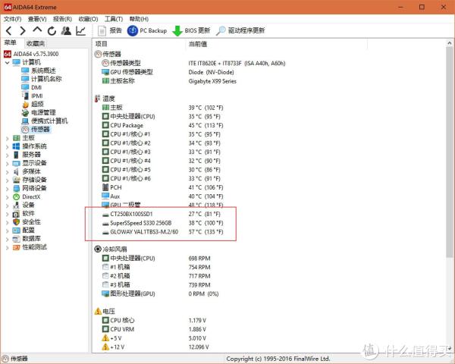The width and height of the screenshot is (455, 364).
Task: Open 报告(R) menu
Action: [62, 19]
